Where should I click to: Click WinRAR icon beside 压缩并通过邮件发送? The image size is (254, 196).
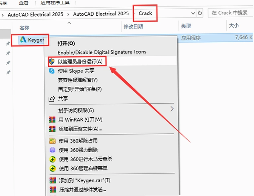point(53,190)
